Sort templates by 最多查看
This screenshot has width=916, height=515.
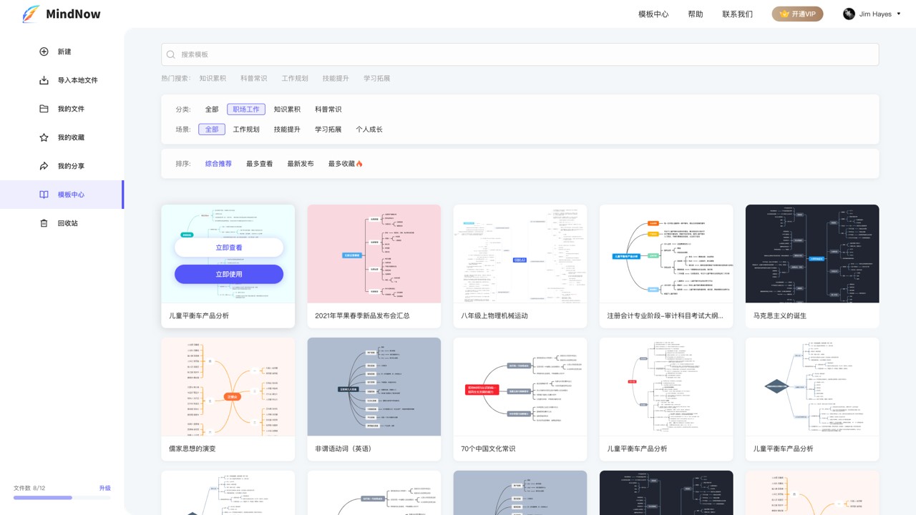pyautogui.click(x=260, y=164)
